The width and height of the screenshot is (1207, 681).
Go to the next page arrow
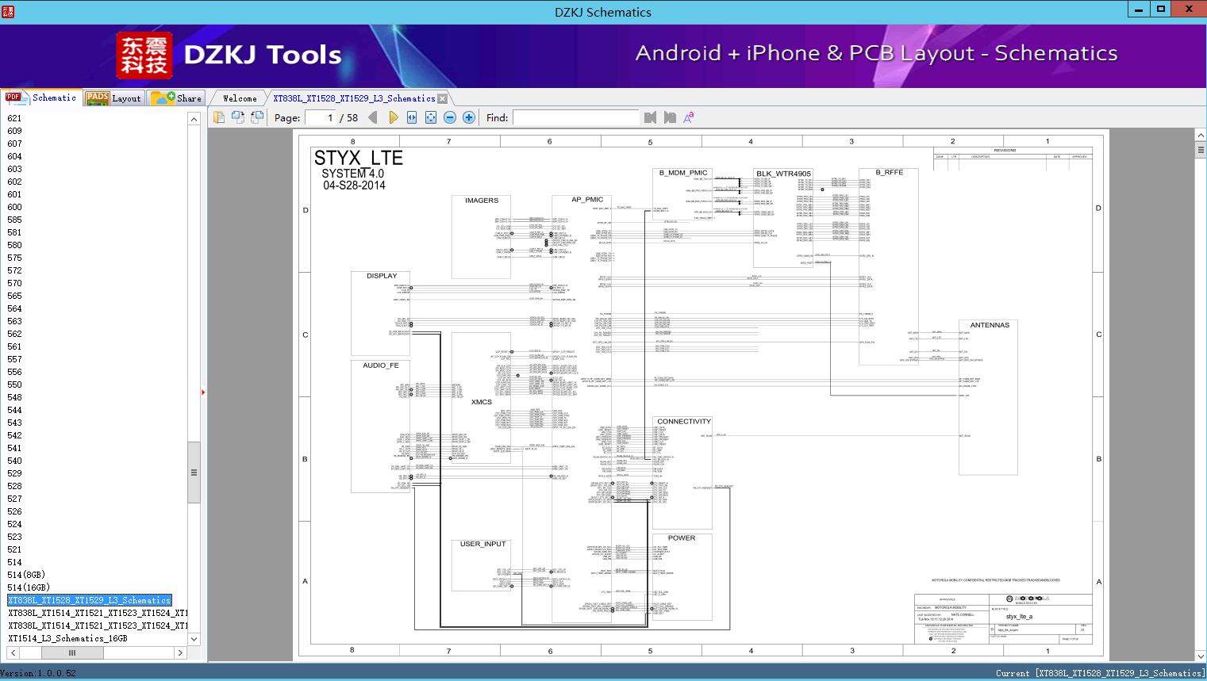(x=393, y=117)
